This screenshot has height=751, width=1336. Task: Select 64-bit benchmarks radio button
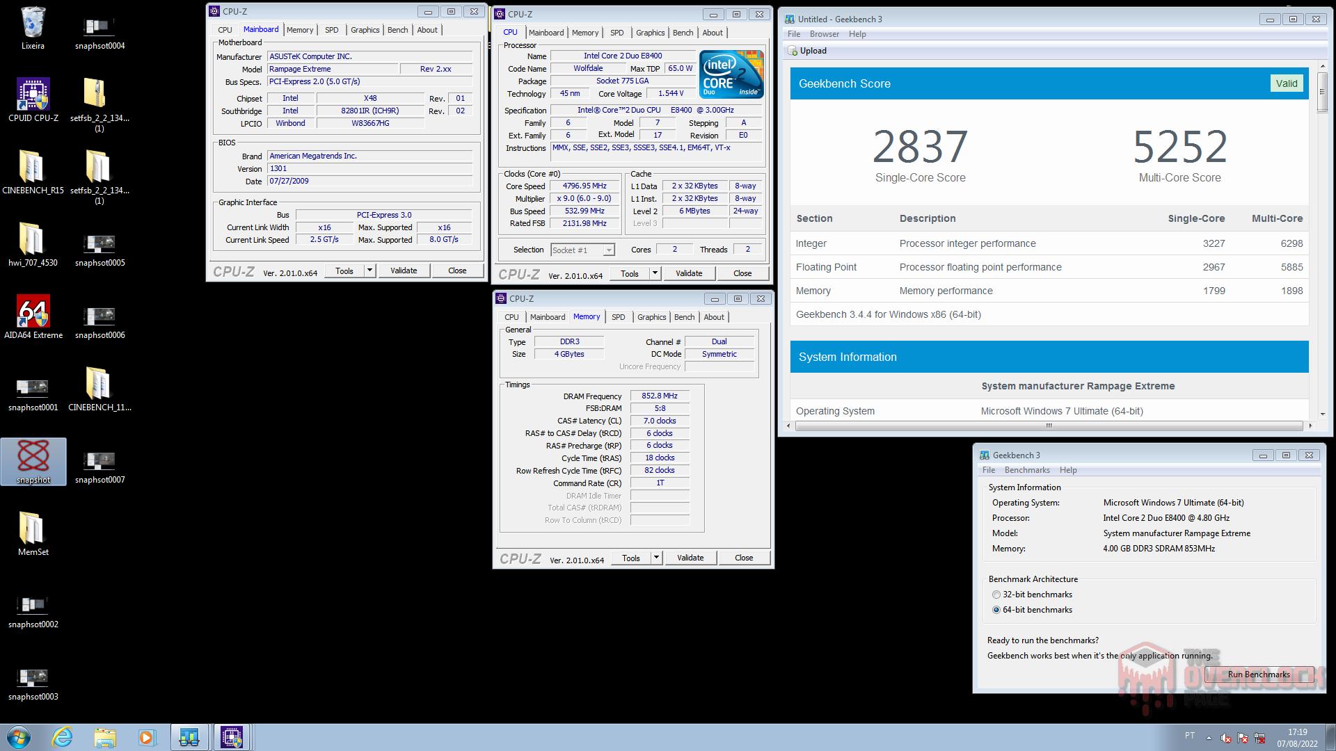point(996,610)
